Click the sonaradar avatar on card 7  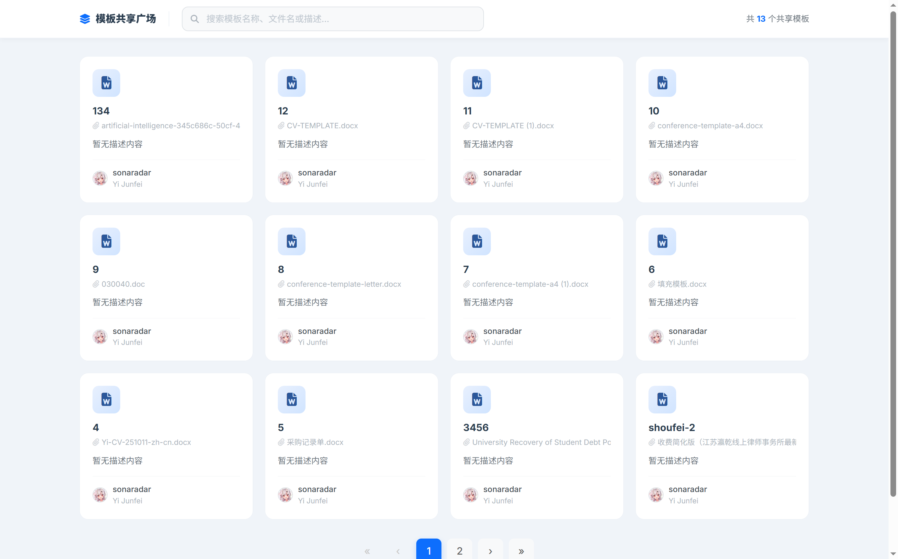coord(471,336)
